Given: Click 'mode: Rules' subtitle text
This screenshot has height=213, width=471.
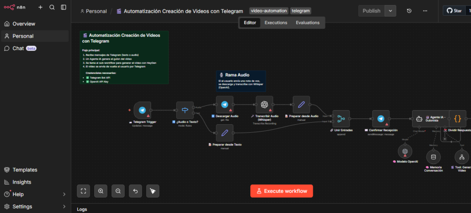Looking at the screenshot, I should click(185, 125).
